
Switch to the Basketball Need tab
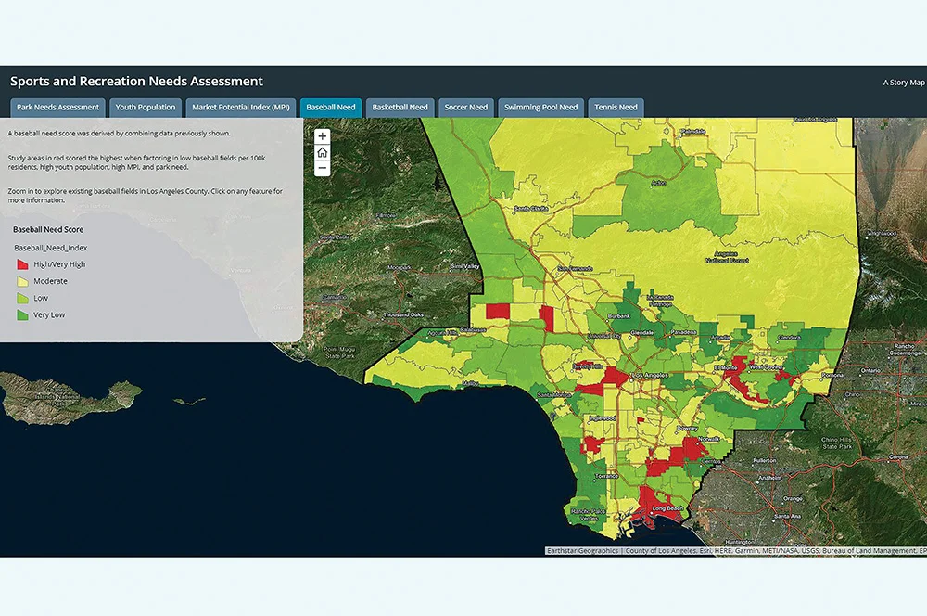[x=400, y=107]
